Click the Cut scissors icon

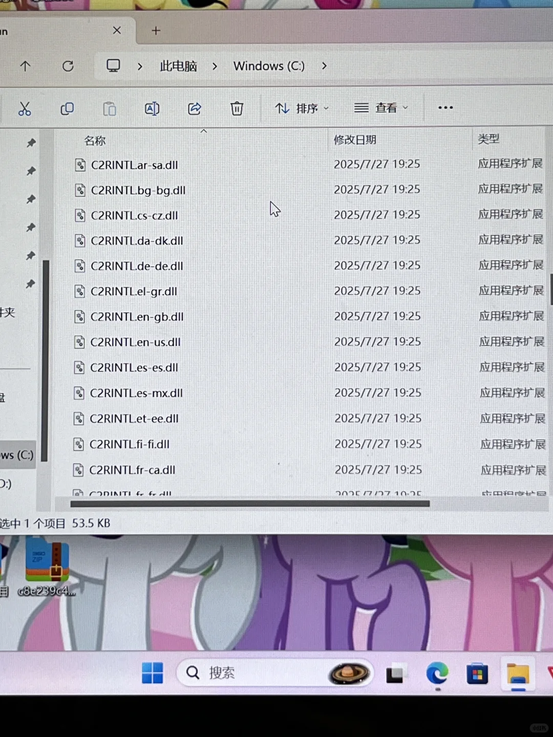[x=25, y=109]
